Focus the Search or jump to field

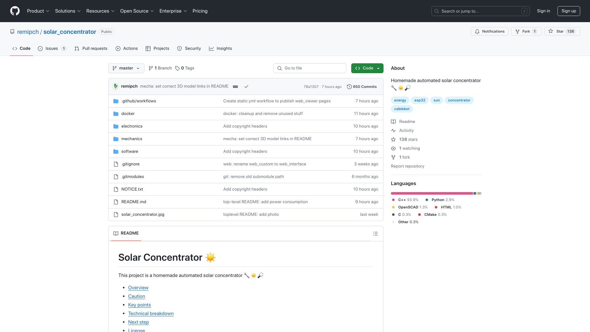(x=481, y=11)
